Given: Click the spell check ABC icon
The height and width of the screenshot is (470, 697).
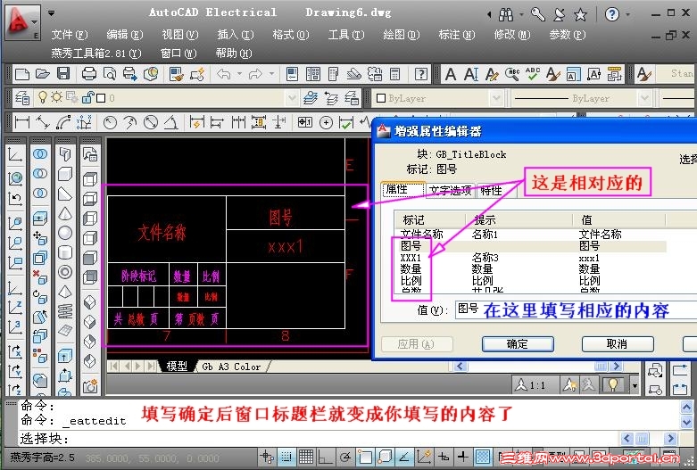Looking at the screenshot, I should point(532,74).
